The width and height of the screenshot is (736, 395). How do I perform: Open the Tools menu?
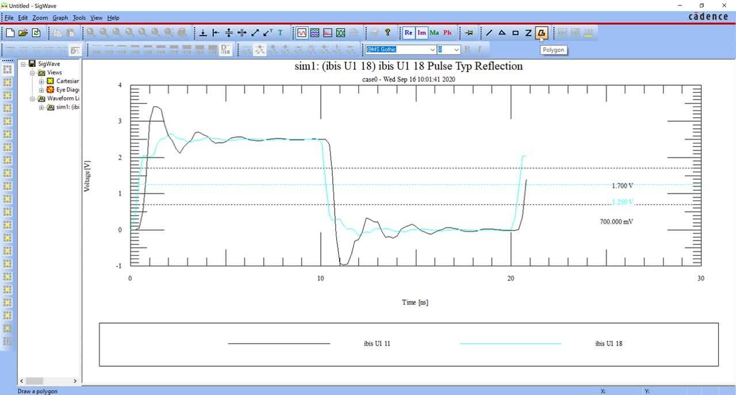[79, 18]
